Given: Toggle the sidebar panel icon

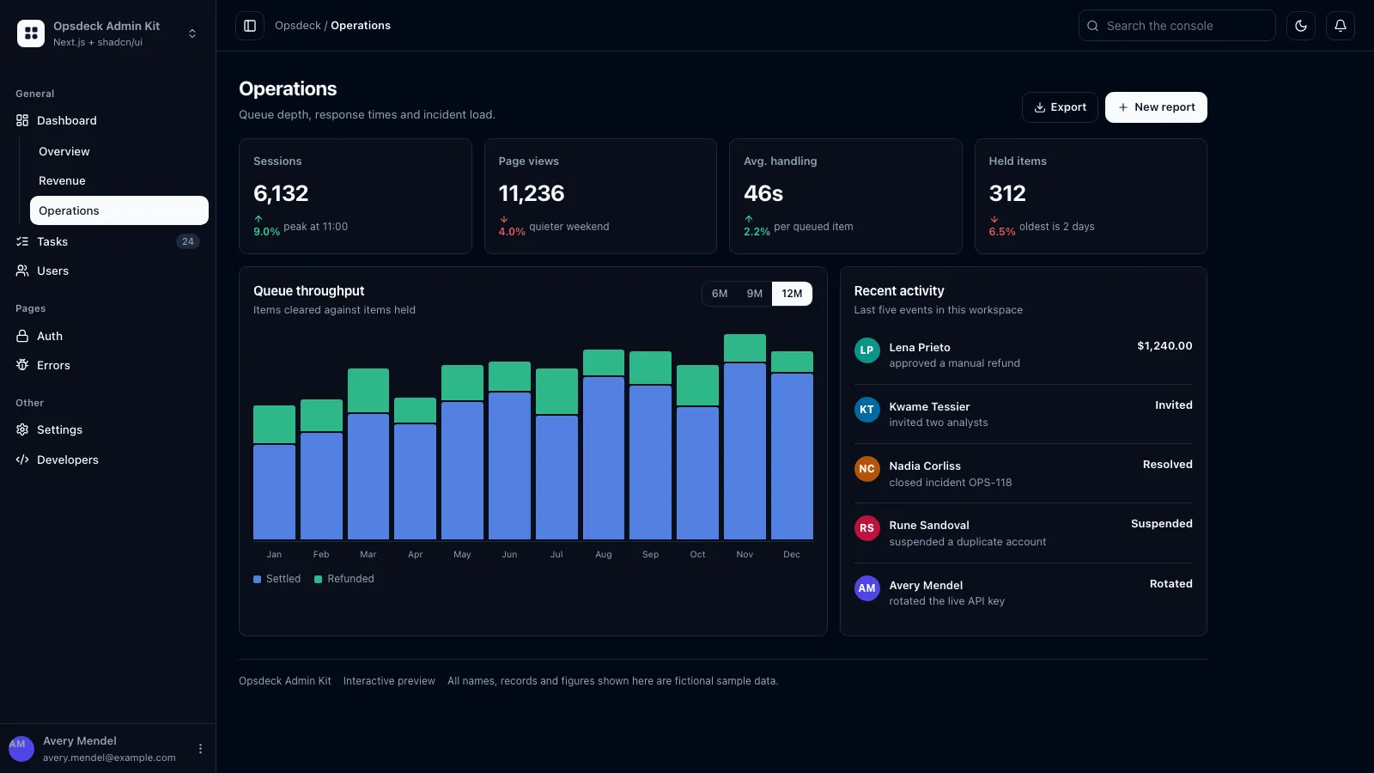Looking at the screenshot, I should [x=250, y=26].
